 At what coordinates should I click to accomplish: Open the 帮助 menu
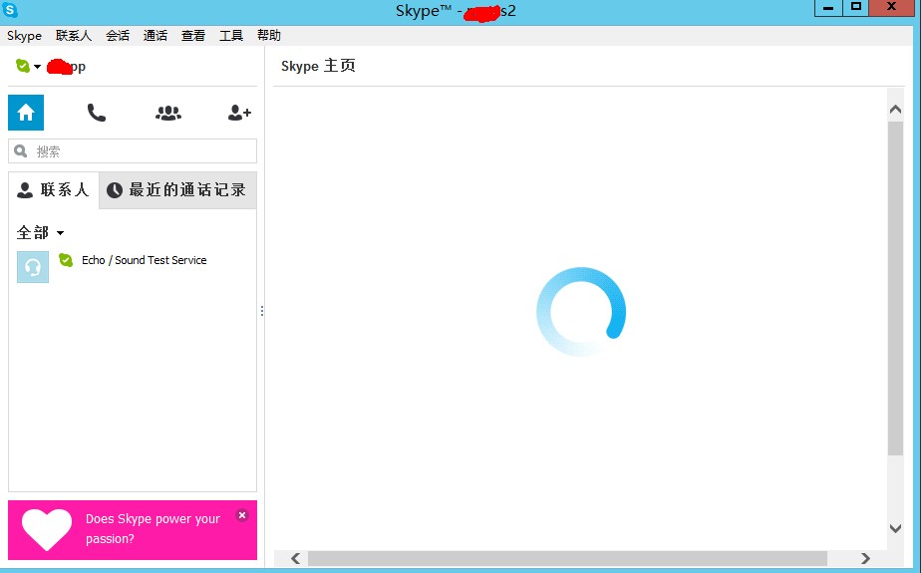(x=269, y=35)
